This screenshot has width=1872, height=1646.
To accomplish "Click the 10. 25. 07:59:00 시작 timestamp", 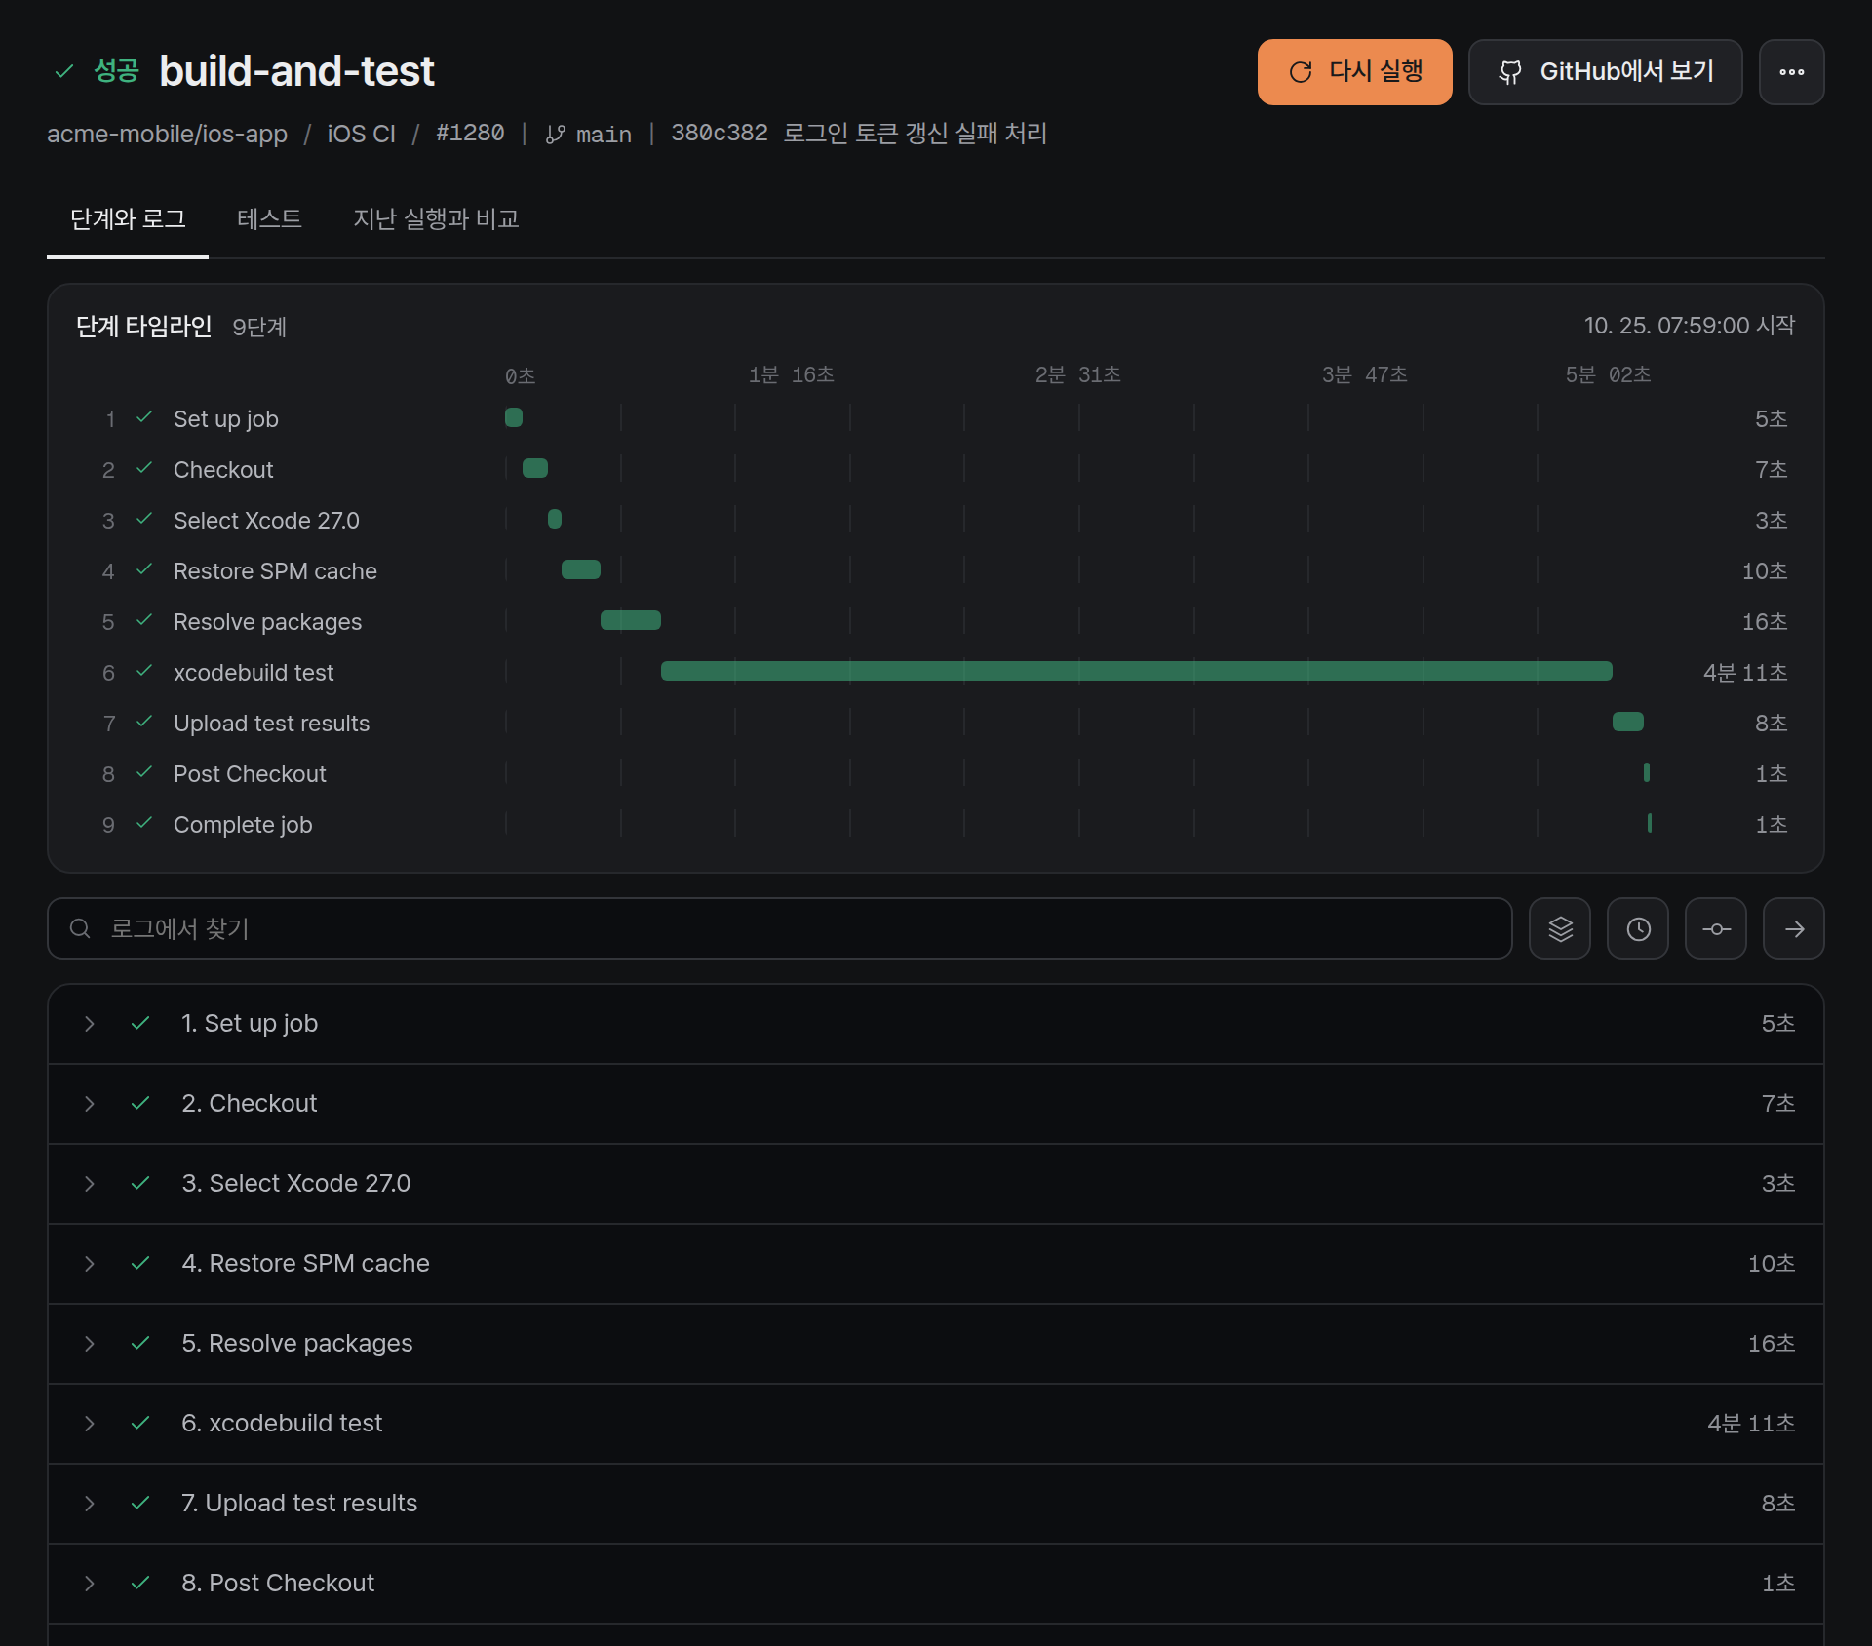I will pyautogui.click(x=1689, y=326).
